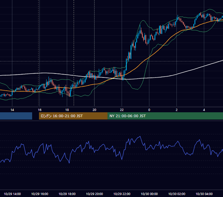Click hour label 4 on price chart axis
This screenshot has width=223, height=197.
point(204,110)
